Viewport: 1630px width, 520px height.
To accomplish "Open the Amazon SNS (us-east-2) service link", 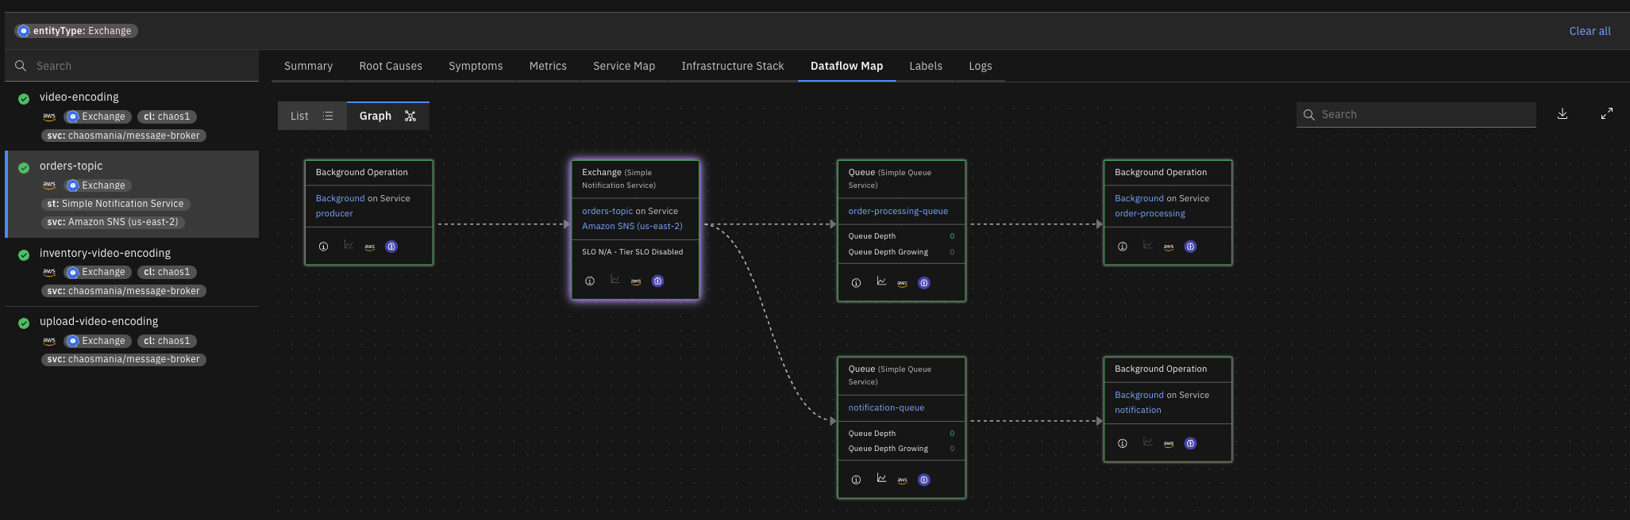I will tap(632, 226).
